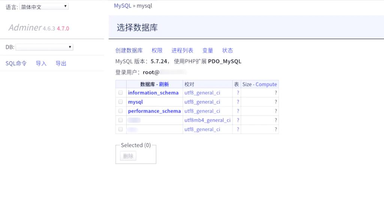The width and height of the screenshot is (384, 217).
Task: Click the 刷新 refresh link in table header
Action: (x=164, y=85)
